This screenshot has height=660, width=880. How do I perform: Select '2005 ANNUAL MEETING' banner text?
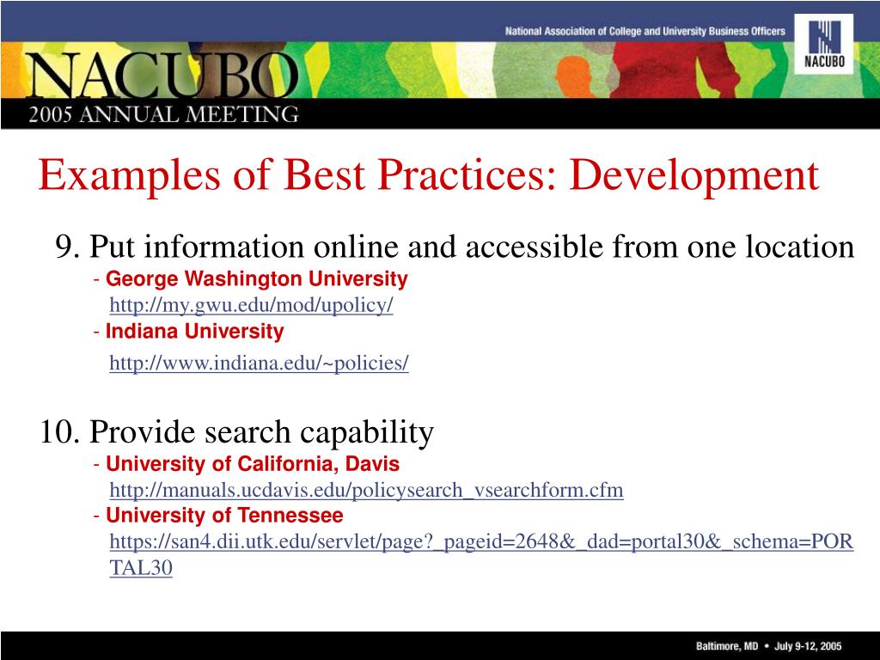pos(164,114)
